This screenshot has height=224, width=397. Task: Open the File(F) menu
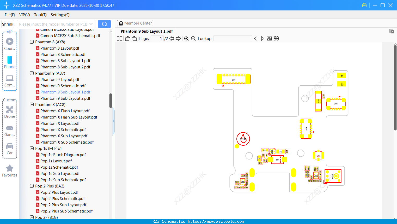tap(10, 15)
